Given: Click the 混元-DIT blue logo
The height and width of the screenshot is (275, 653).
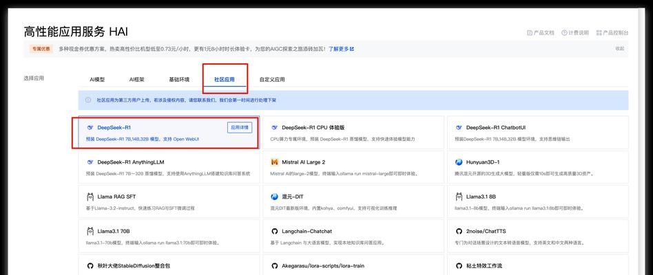Looking at the screenshot, I should tap(274, 197).
